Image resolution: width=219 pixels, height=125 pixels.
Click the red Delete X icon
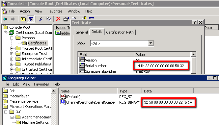point(58,19)
